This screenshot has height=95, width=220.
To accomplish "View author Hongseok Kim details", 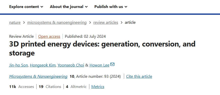I will click(x=43, y=65).
